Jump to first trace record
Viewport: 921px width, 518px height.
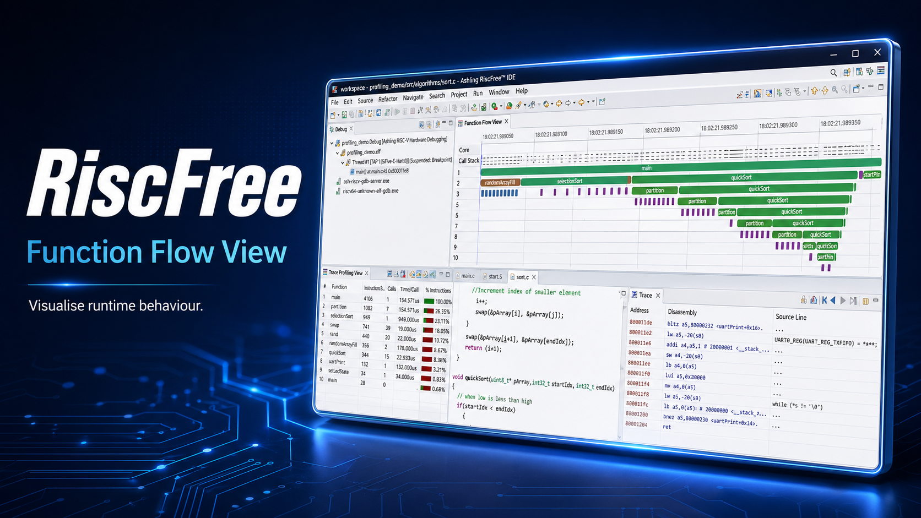(824, 301)
